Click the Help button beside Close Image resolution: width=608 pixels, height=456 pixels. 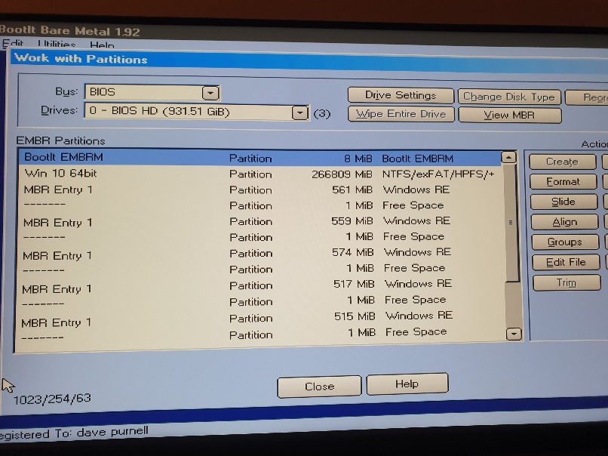pyautogui.click(x=407, y=384)
